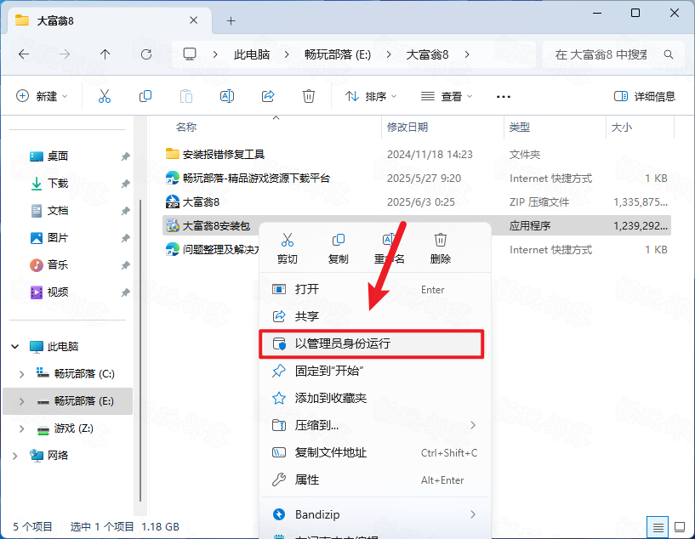The height and width of the screenshot is (539, 695).
Task: Open 视频 in the sidebar
Action: [58, 292]
